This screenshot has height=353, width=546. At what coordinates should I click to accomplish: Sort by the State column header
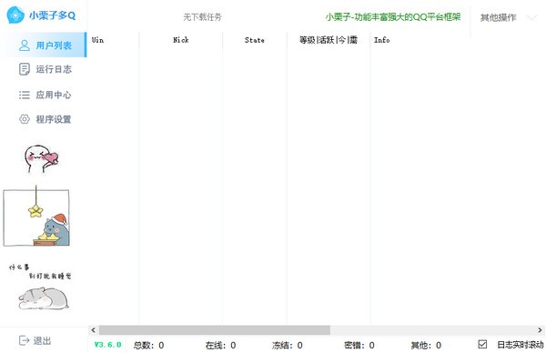[x=255, y=40]
